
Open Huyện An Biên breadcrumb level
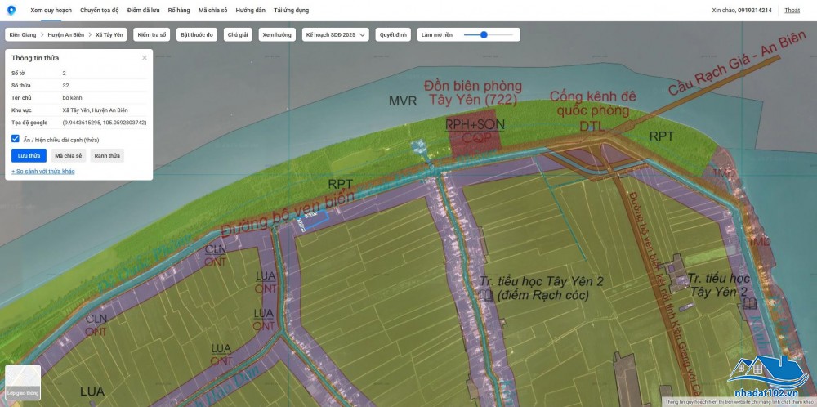coord(67,35)
